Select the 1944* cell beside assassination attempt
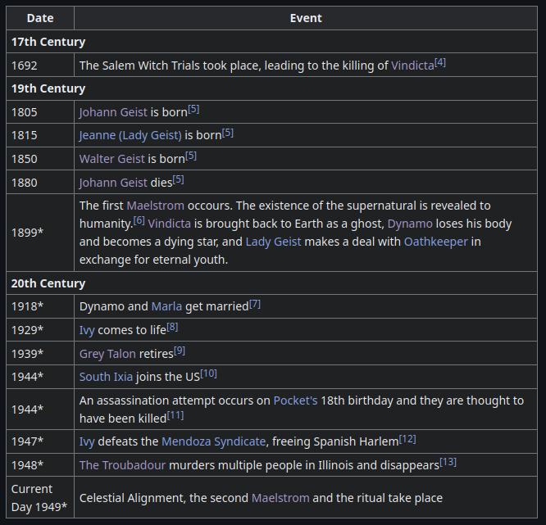Viewport: 546px width, 525px height. [40, 410]
